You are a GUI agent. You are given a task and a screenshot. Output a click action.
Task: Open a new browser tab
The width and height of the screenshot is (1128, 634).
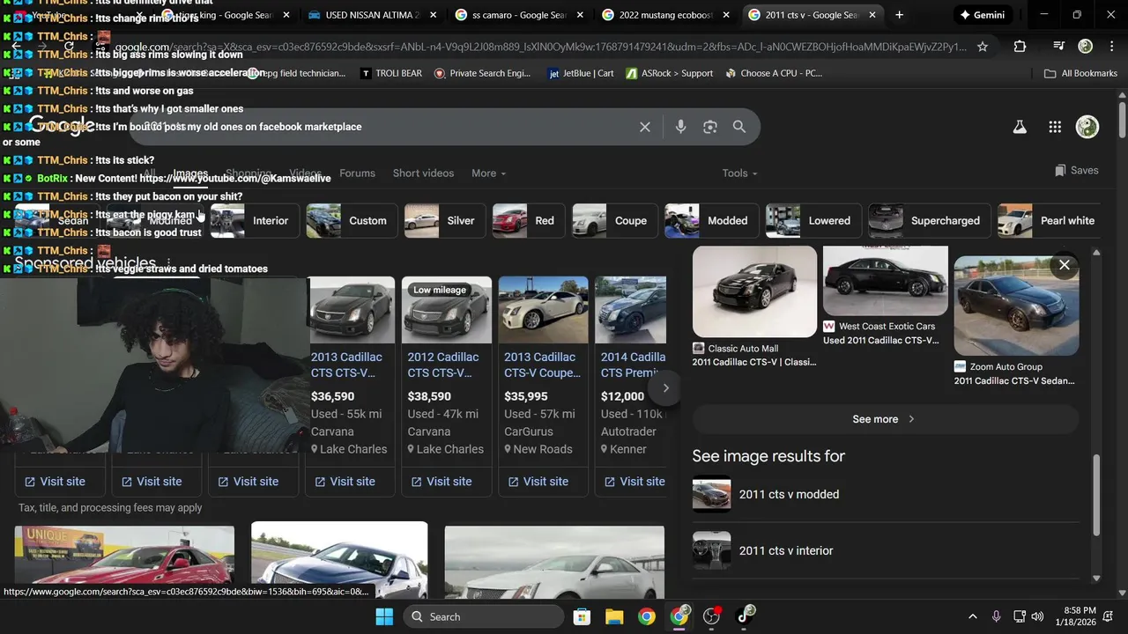[x=899, y=15]
